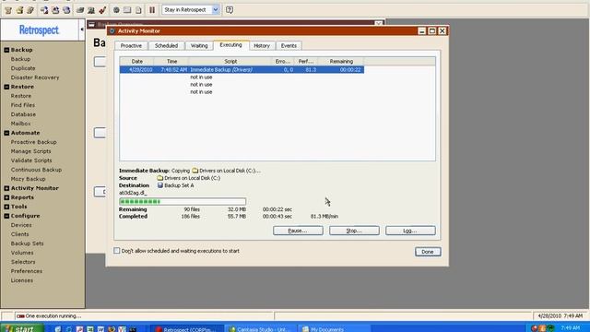590x332 pixels.
Task: Open the History tab
Action: tap(262, 45)
